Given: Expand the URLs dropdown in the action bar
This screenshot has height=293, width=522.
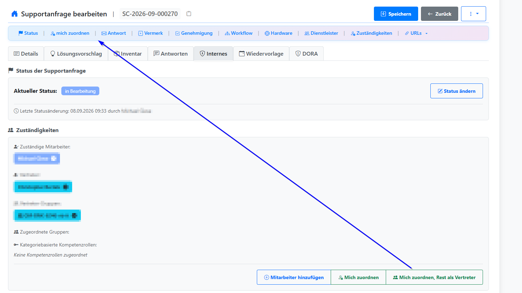Looking at the screenshot, I should point(416,33).
